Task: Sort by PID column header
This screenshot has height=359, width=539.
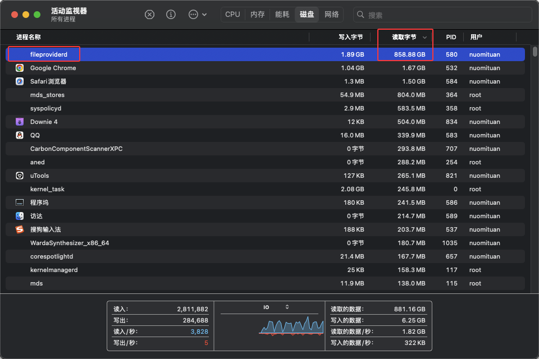Action: [x=451, y=37]
